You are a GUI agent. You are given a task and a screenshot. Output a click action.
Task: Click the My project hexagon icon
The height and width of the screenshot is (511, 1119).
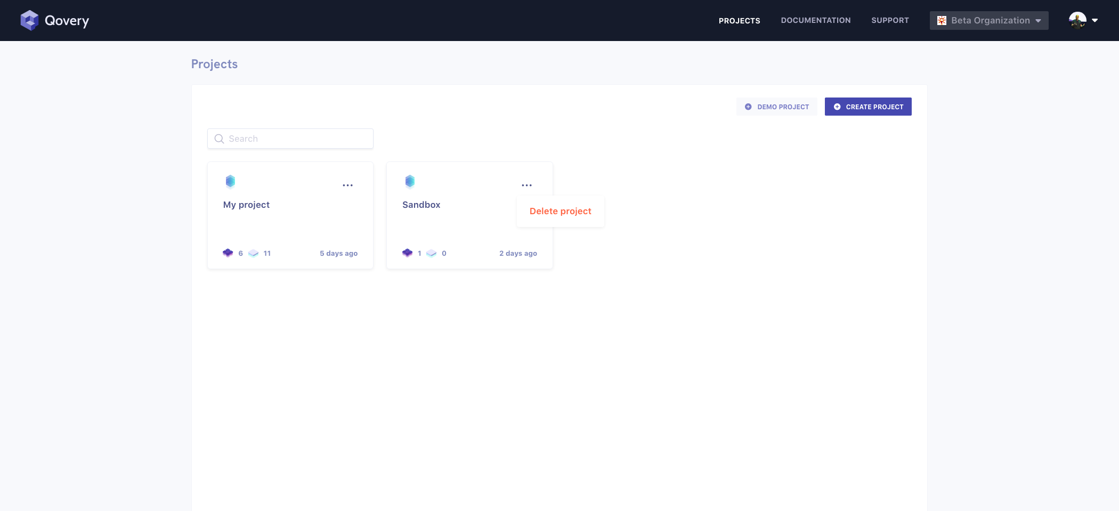point(230,181)
